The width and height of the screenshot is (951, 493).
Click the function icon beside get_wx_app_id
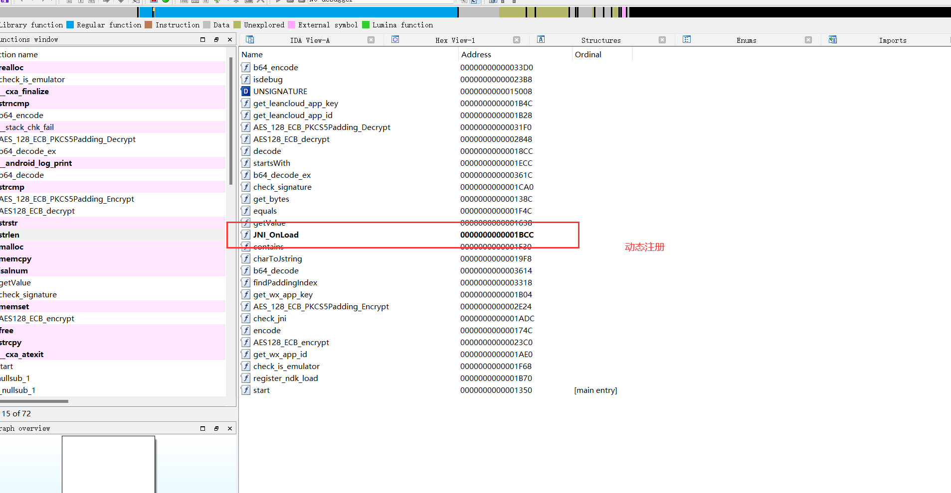246,354
